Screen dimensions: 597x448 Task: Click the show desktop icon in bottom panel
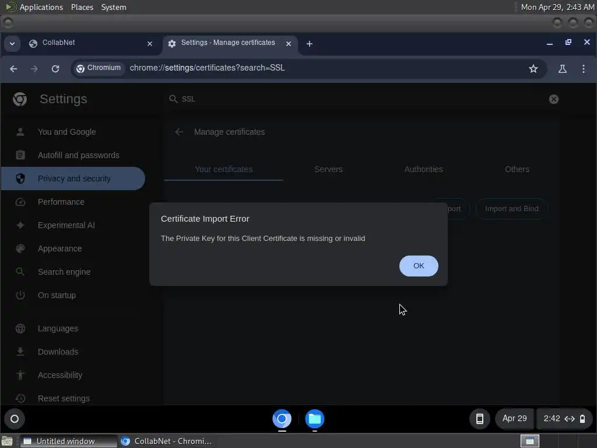click(6, 441)
